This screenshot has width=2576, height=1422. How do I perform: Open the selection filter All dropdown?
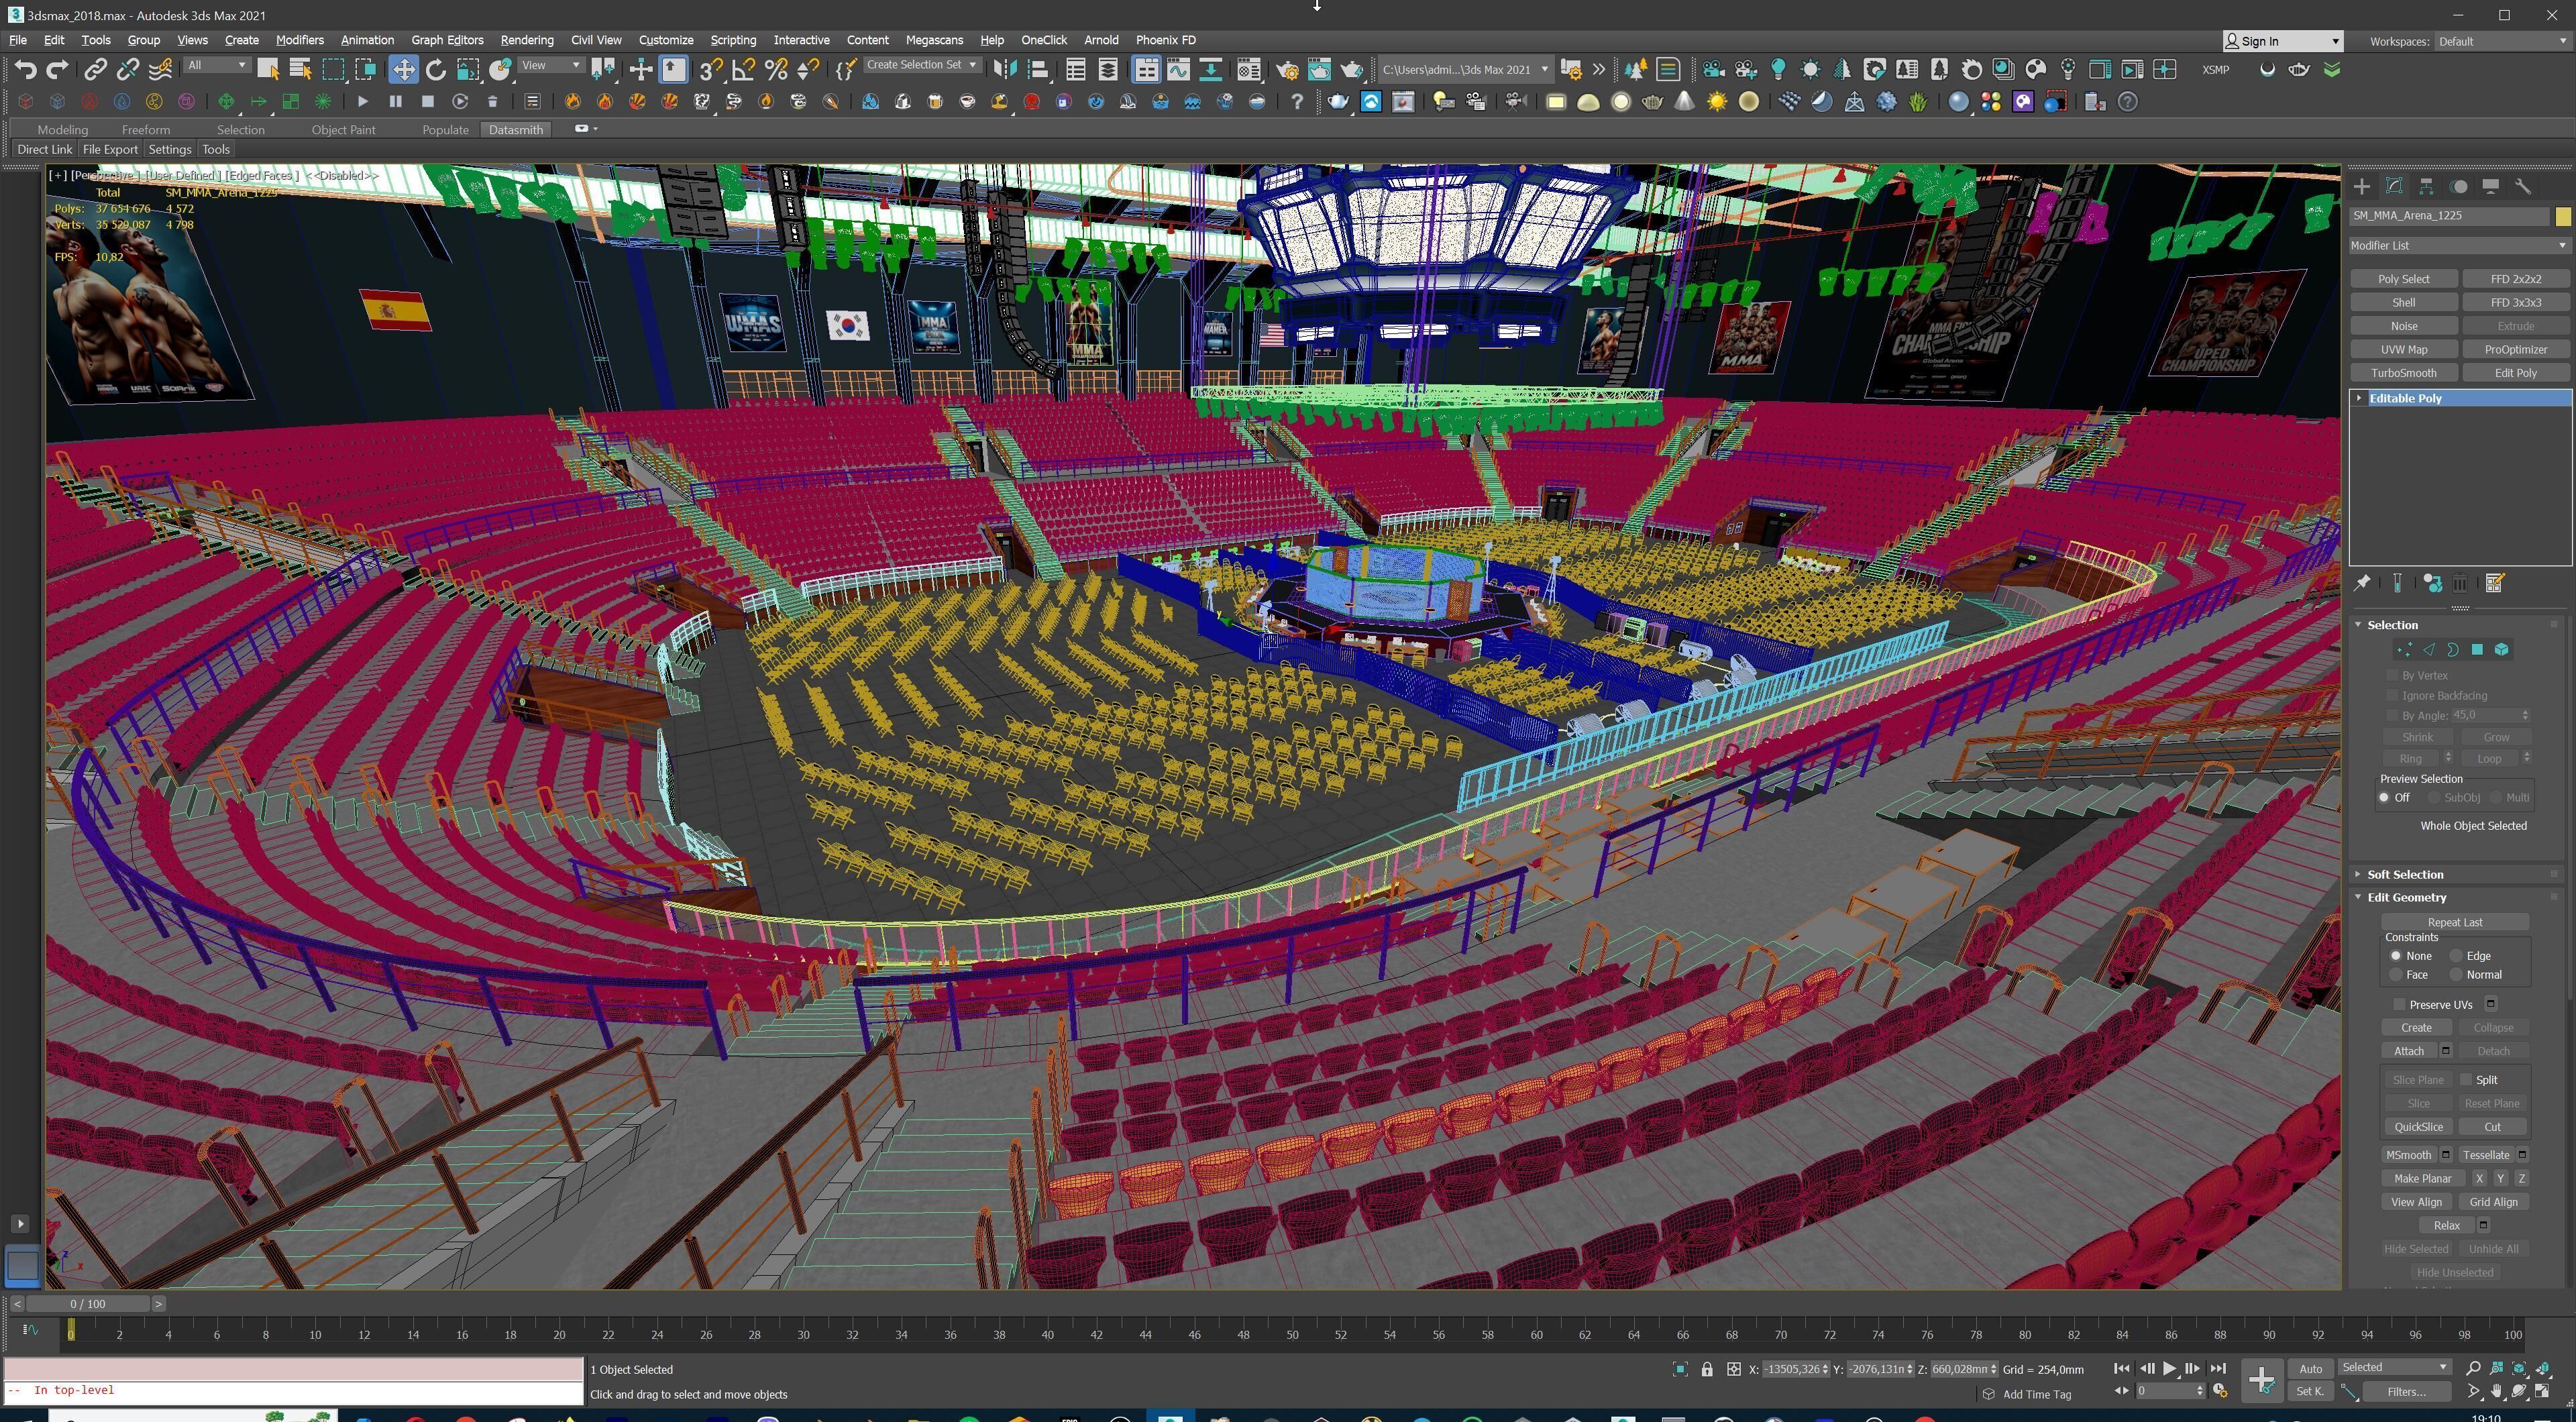click(217, 65)
